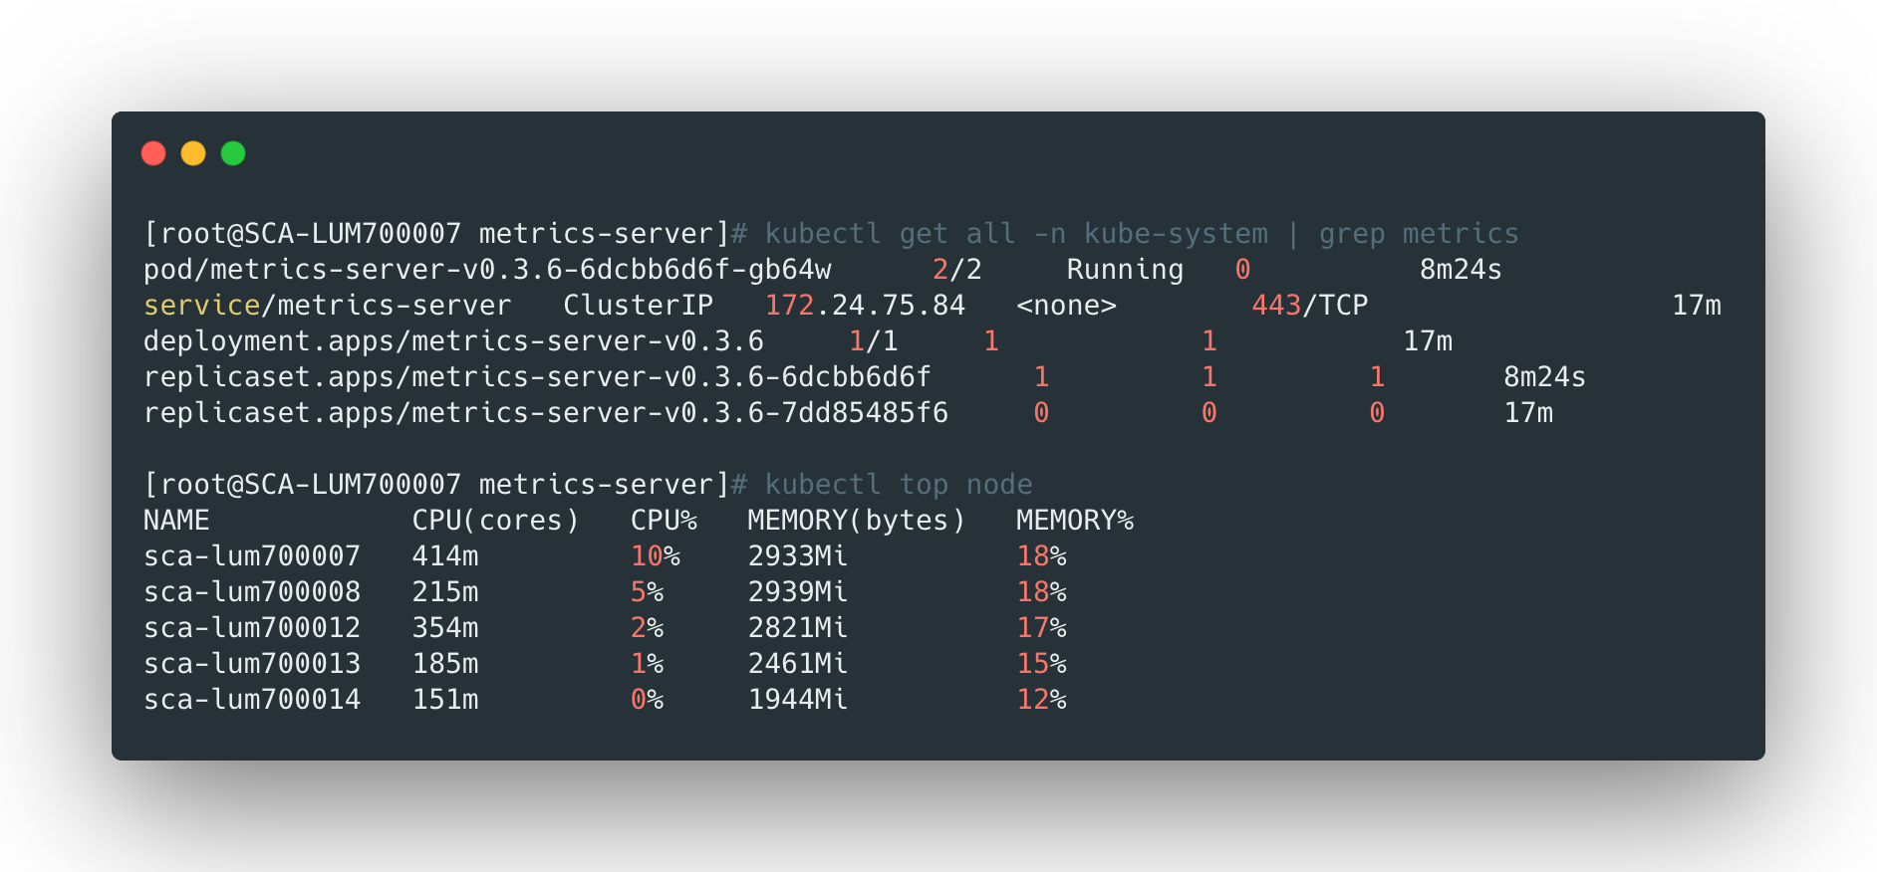Click node name sca-lum700007 in the table
This screenshot has width=1877, height=872.
point(252,556)
